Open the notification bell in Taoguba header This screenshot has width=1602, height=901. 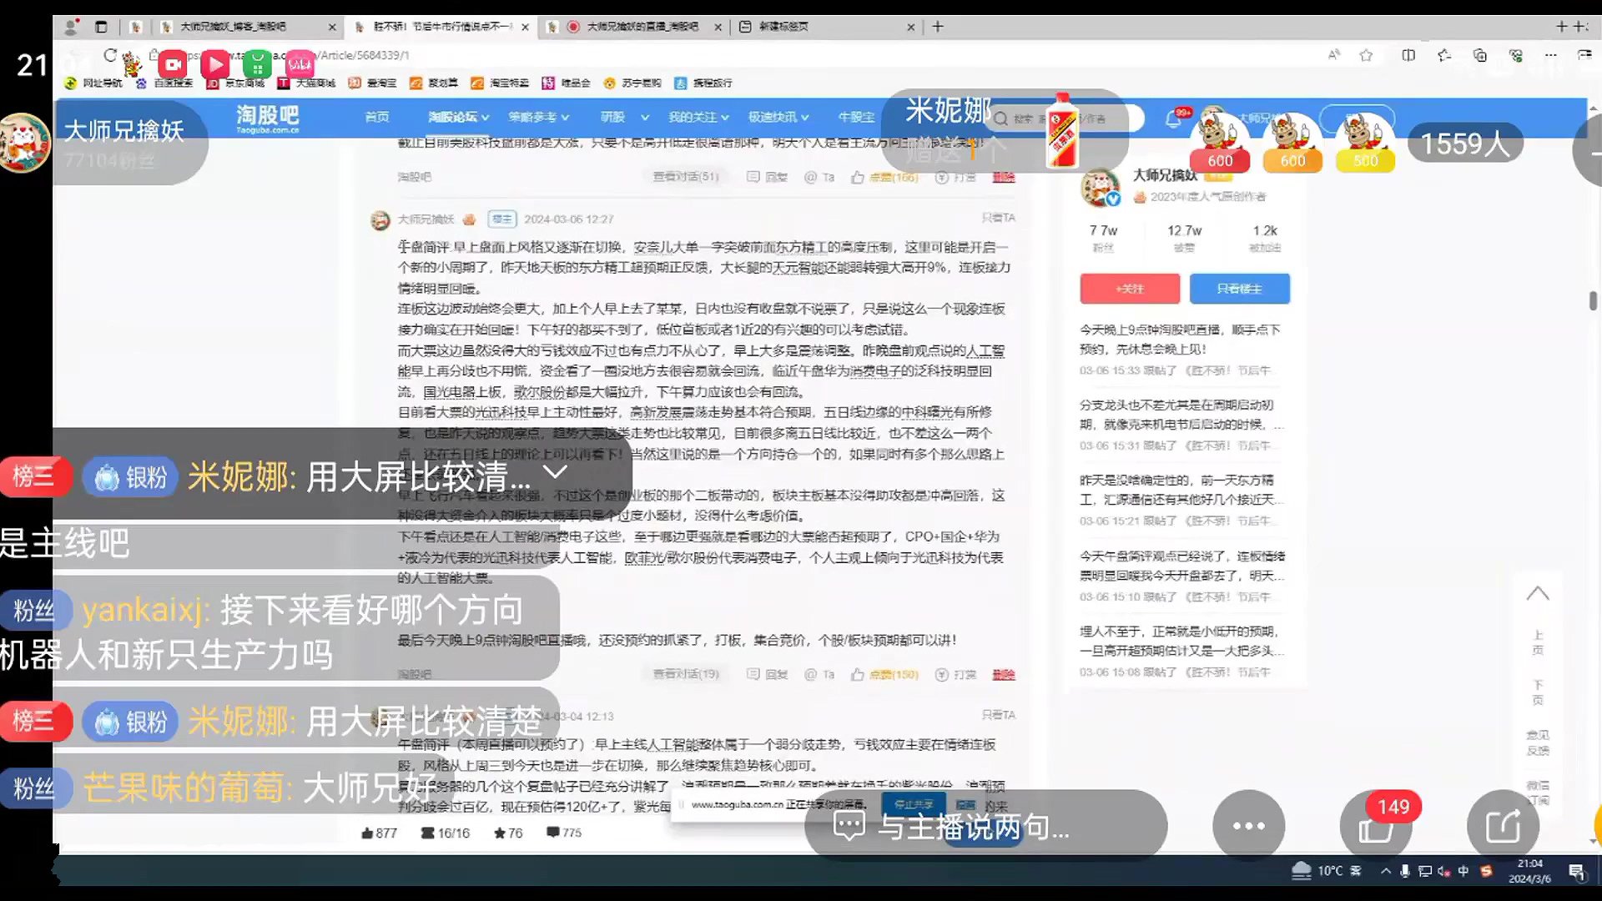pos(1173,119)
